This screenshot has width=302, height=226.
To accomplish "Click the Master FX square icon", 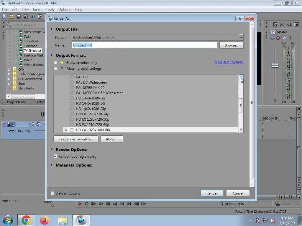I will 273,32.
